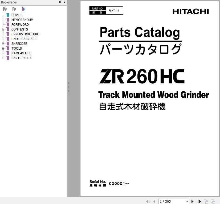This screenshot has width=220, height=204.
Task: Click the serial number 000001~ text
Action: 119,184
